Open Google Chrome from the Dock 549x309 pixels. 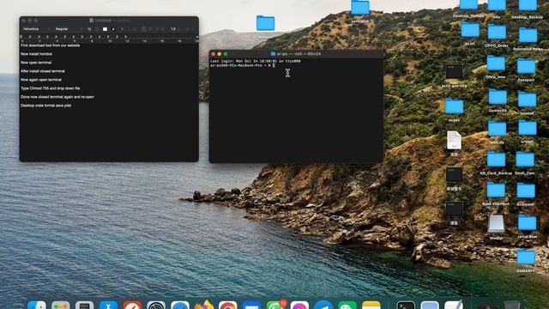click(227, 305)
